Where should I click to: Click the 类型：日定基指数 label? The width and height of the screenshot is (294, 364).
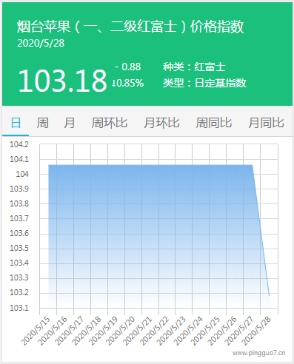pyautogui.click(x=204, y=83)
